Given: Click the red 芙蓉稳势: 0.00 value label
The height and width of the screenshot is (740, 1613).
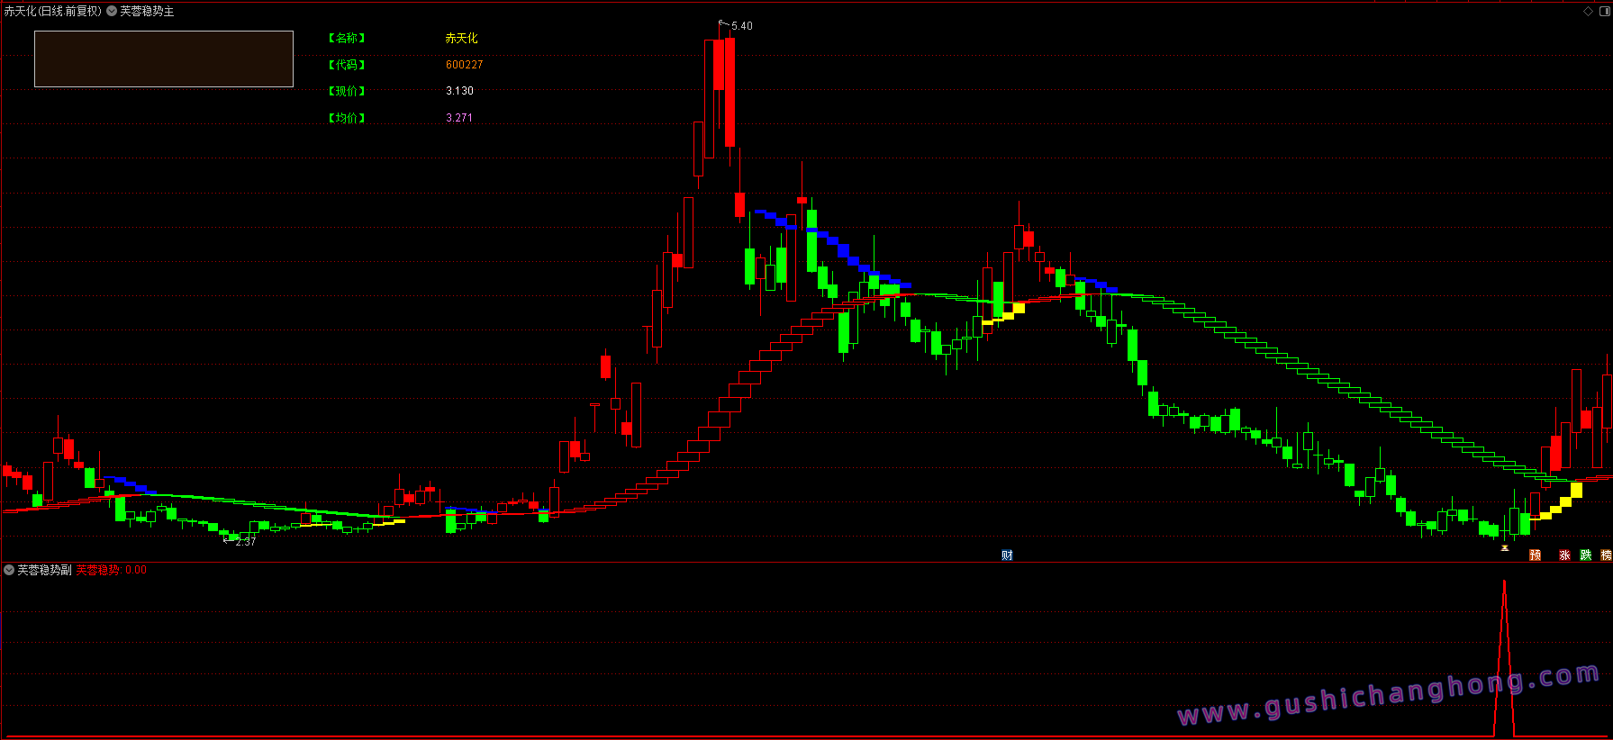Looking at the screenshot, I should pyautogui.click(x=111, y=570).
